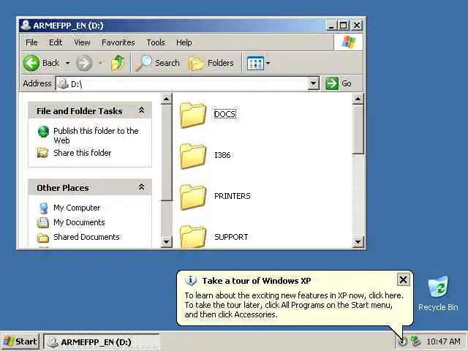The image size is (468, 351).
Task: Click the green Go arrow
Action: pyautogui.click(x=331, y=83)
